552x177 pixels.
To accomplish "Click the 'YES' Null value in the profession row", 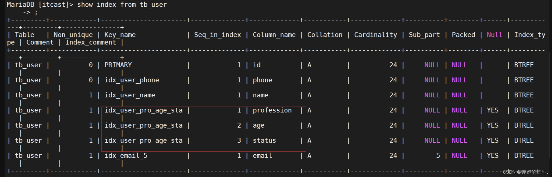I will (x=493, y=110).
